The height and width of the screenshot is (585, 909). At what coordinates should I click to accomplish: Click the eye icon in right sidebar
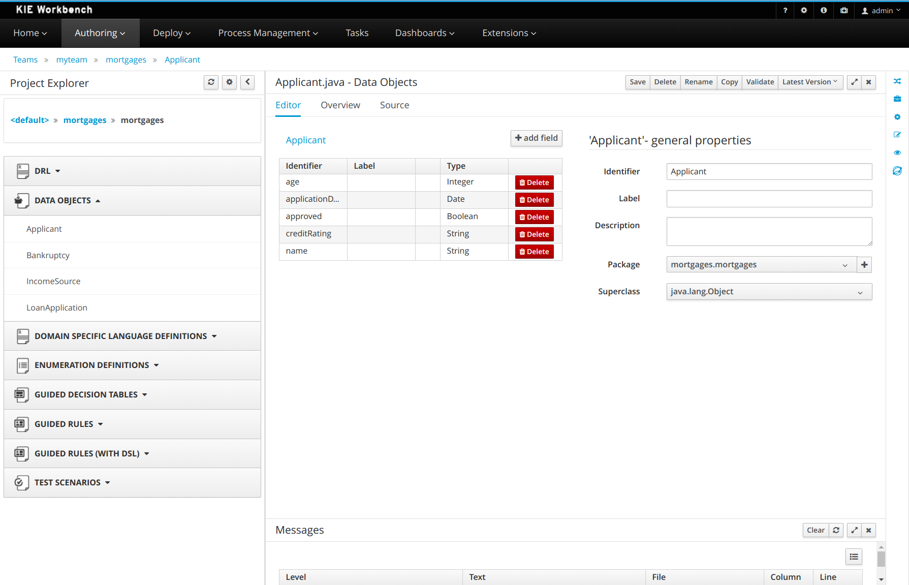pos(897,152)
